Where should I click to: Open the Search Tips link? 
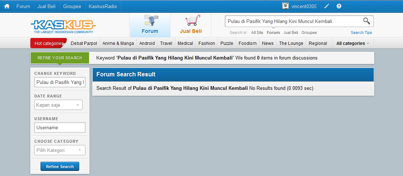(x=361, y=32)
